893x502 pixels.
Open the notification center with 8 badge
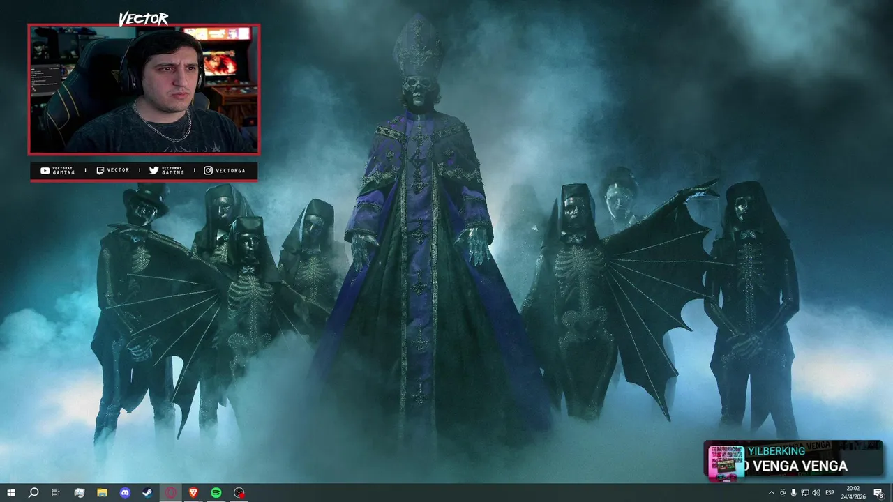pyautogui.click(x=878, y=493)
